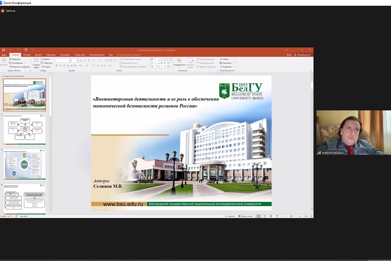This screenshot has width=391, height=261.
Task: Open Section (Раздел) dropdown
Action: 47,67
